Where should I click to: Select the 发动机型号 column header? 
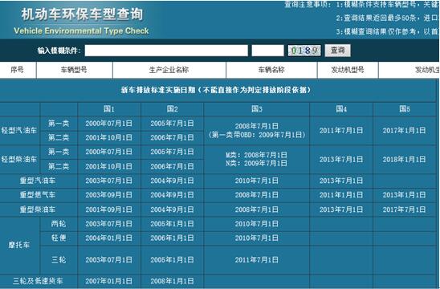[348, 70]
